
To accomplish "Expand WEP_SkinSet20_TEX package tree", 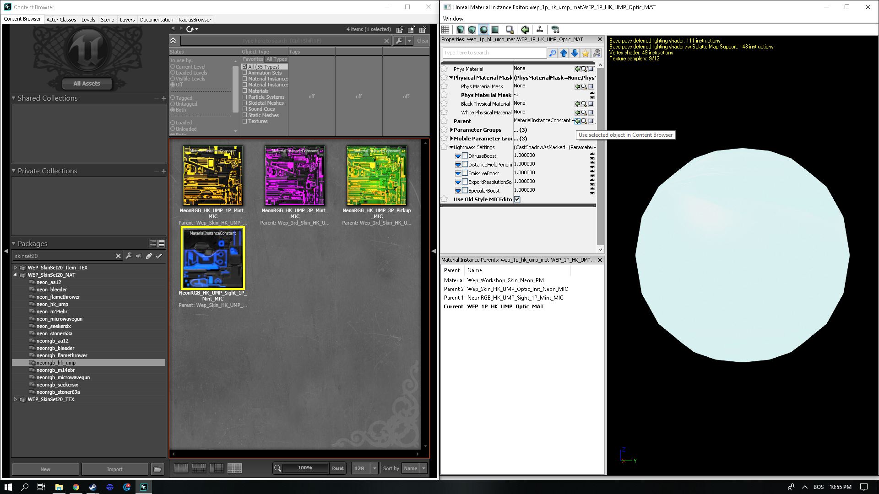I will coord(15,399).
